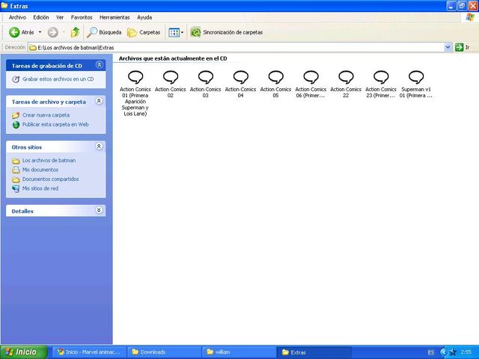479x359 pixels.
Task: Open the Vistas view mode dropdown
Action: pyautogui.click(x=177, y=32)
